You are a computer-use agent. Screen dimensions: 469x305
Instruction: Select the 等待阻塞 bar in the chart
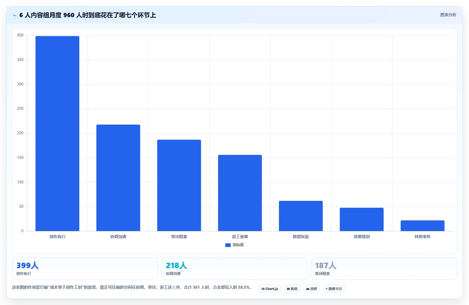179,185
